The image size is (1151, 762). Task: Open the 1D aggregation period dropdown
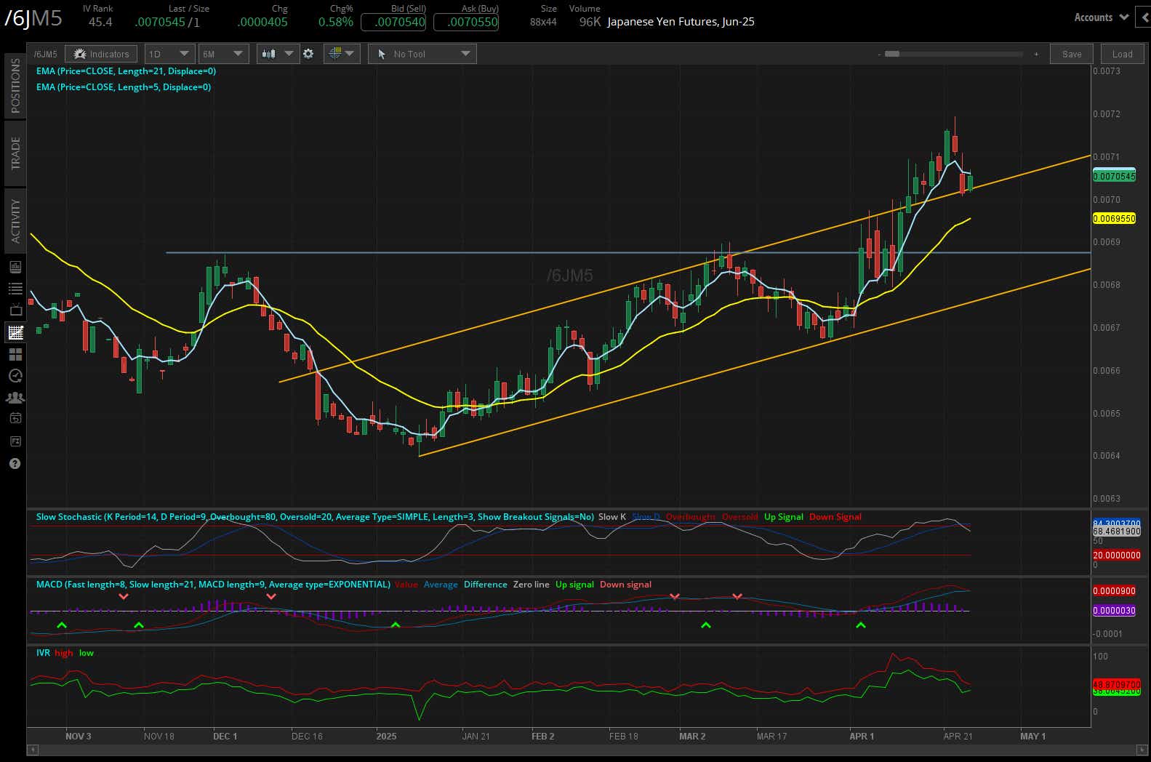(x=169, y=54)
